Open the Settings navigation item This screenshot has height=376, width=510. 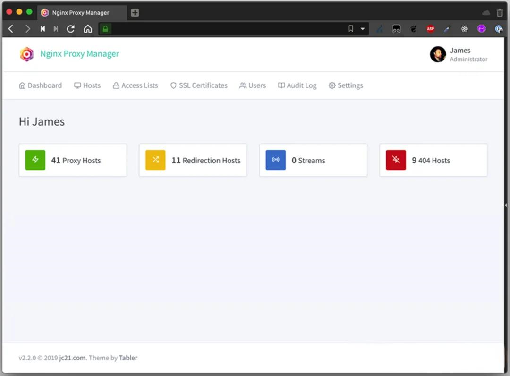[x=346, y=85]
